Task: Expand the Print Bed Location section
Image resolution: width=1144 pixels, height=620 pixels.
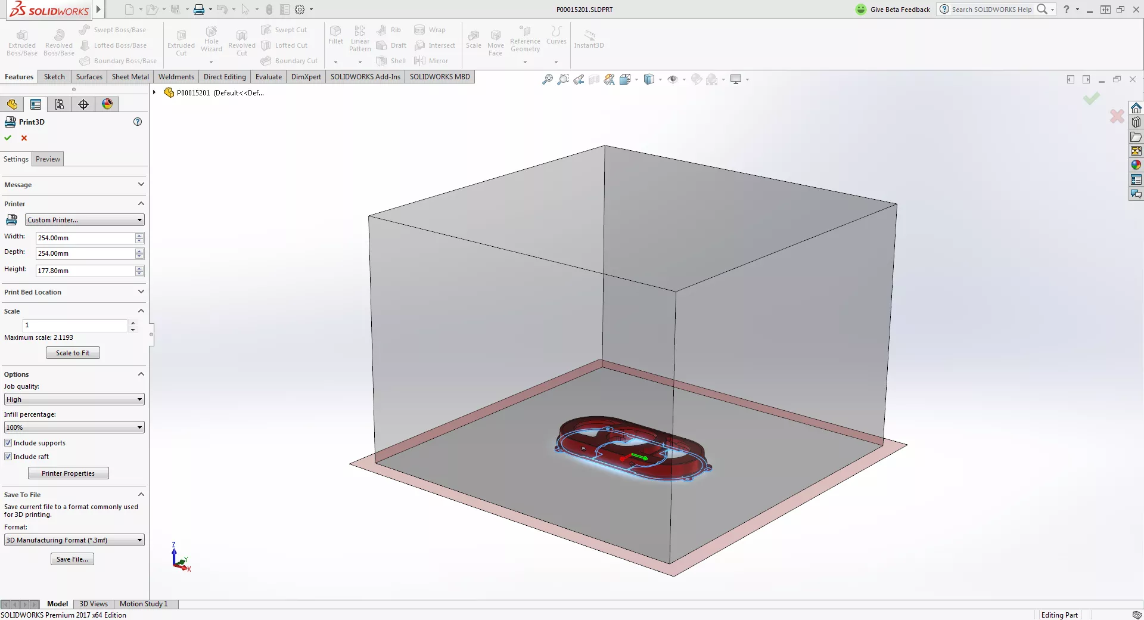Action: pos(141,292)
